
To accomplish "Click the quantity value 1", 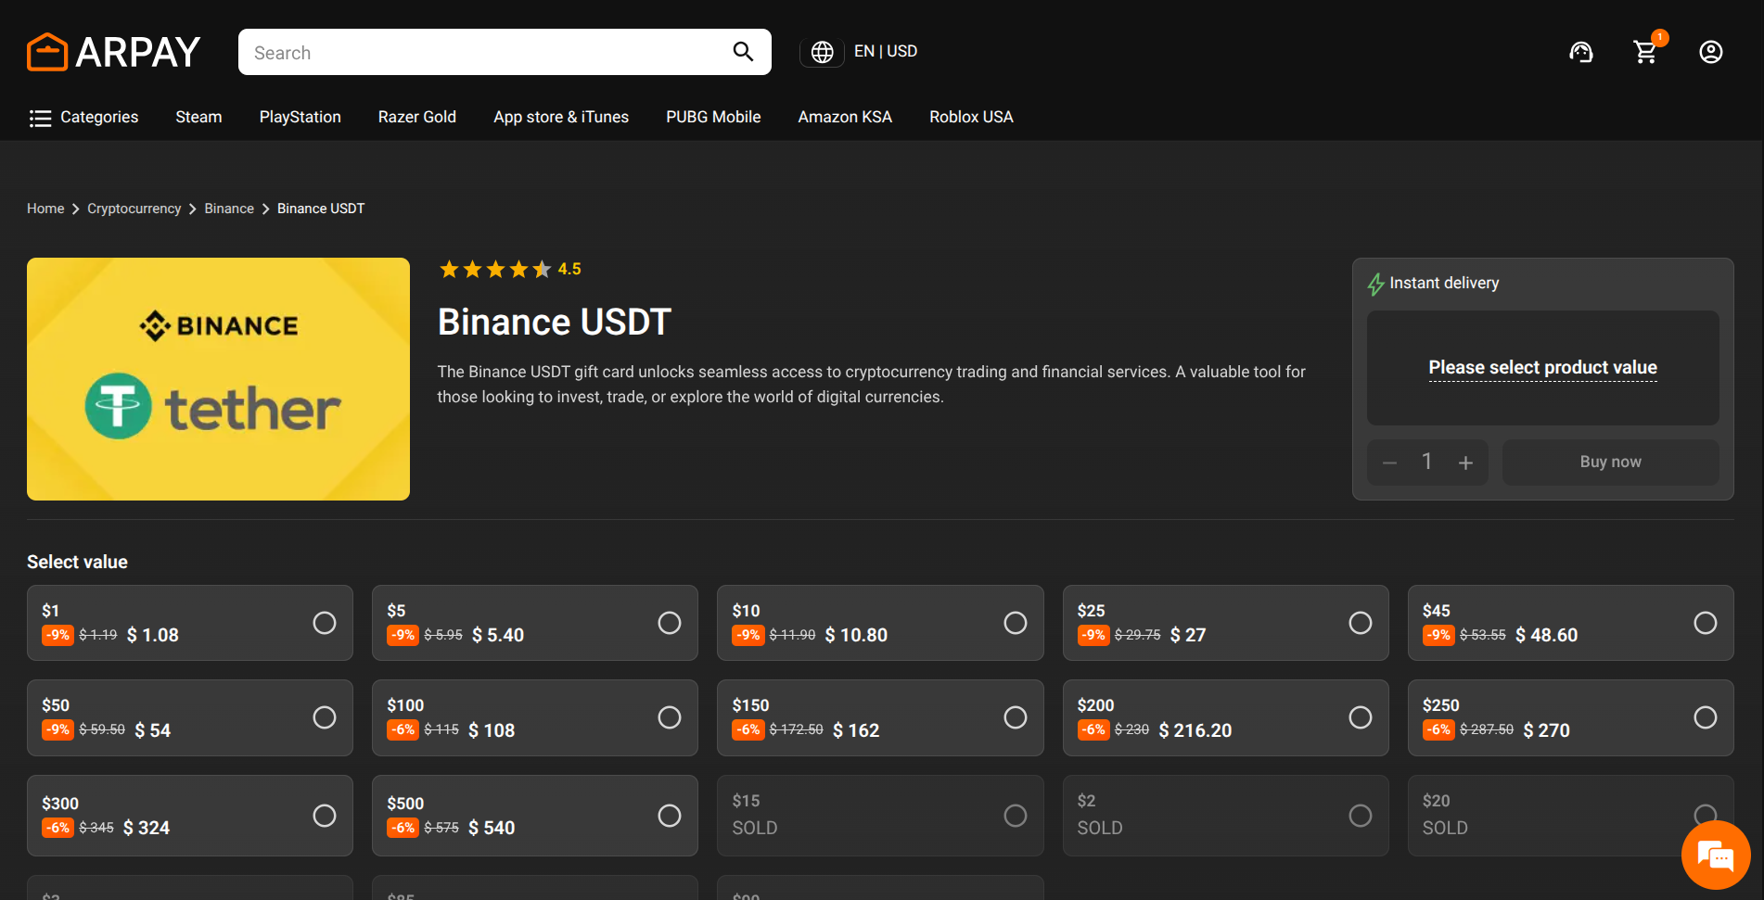I will [1427, 462].
